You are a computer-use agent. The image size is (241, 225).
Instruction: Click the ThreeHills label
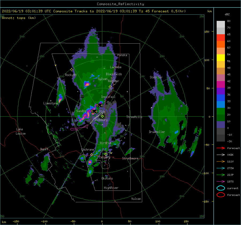coord(134,117)
